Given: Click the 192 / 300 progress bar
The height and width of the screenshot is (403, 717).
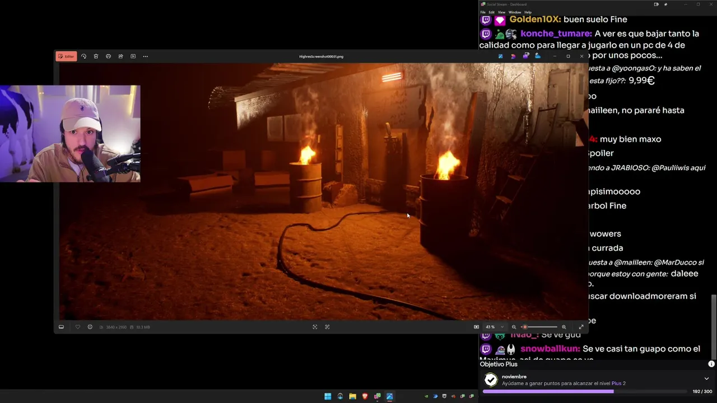Looking at the screenshot, I should (x=584, y=391).
